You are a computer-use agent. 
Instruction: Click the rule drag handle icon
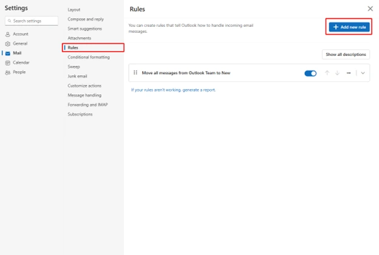(x=135, y=72)
